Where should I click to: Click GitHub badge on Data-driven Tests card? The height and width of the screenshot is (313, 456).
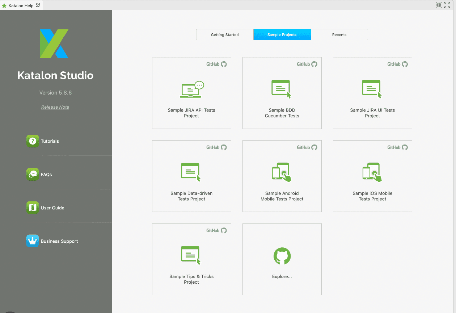pos(216,147)
